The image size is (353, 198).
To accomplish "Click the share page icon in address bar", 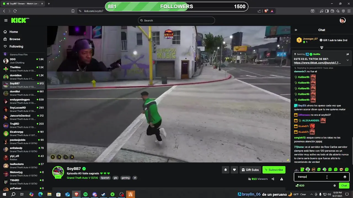I will [259, 11].
